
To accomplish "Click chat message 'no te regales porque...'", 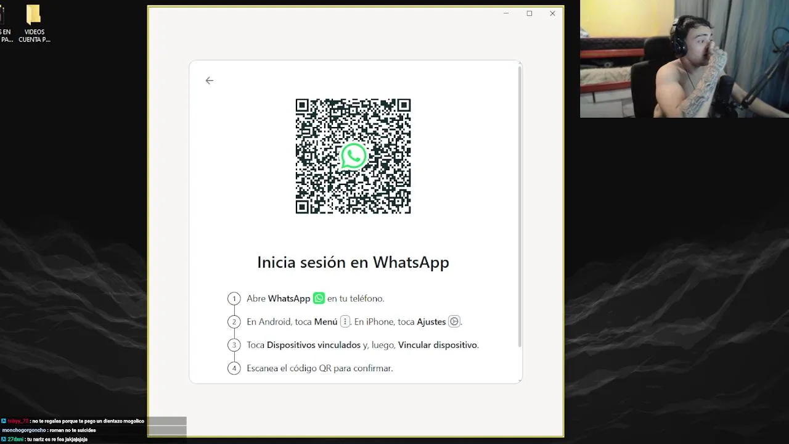I will (x=88, y=421).
